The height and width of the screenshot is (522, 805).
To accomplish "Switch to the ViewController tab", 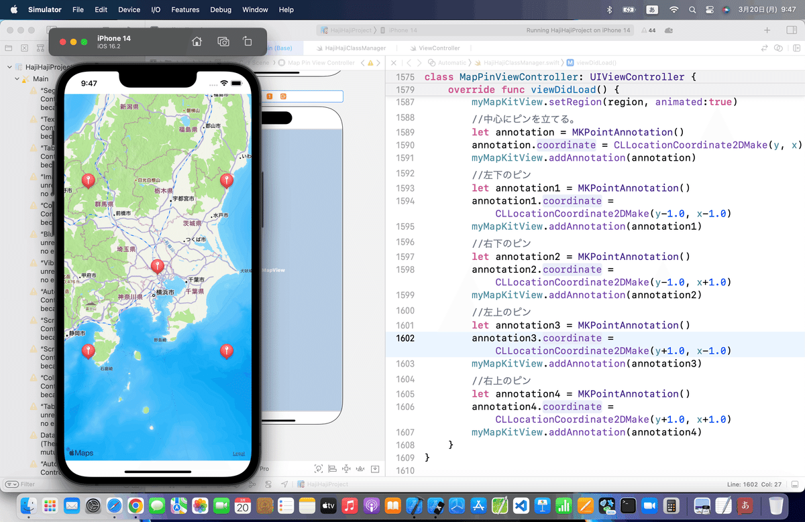I will tap(434, 48).
